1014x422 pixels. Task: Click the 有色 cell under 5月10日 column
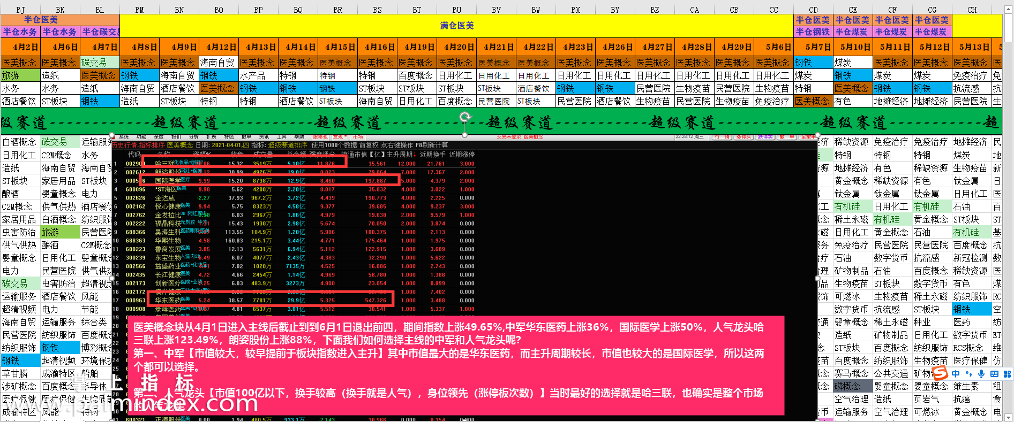[x=853, y=101]
